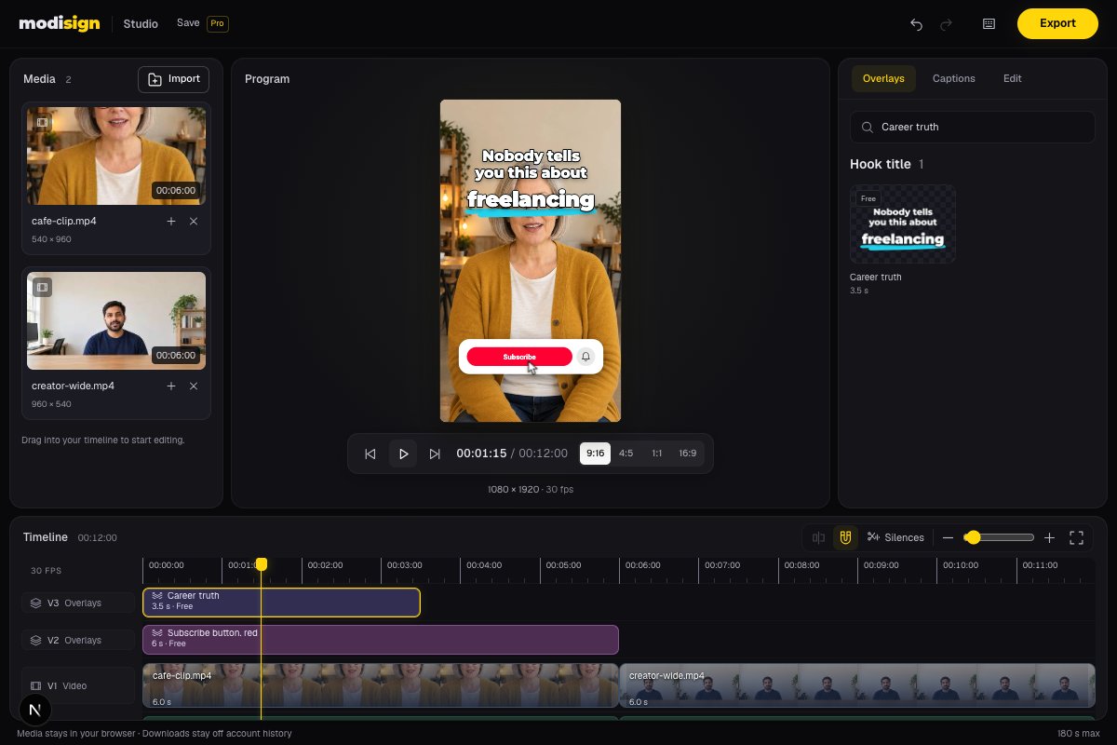Zoom out timeline with minus icon
Image resolution: width=1117 pixels, height=745 pixels.
tap(948, 537)
